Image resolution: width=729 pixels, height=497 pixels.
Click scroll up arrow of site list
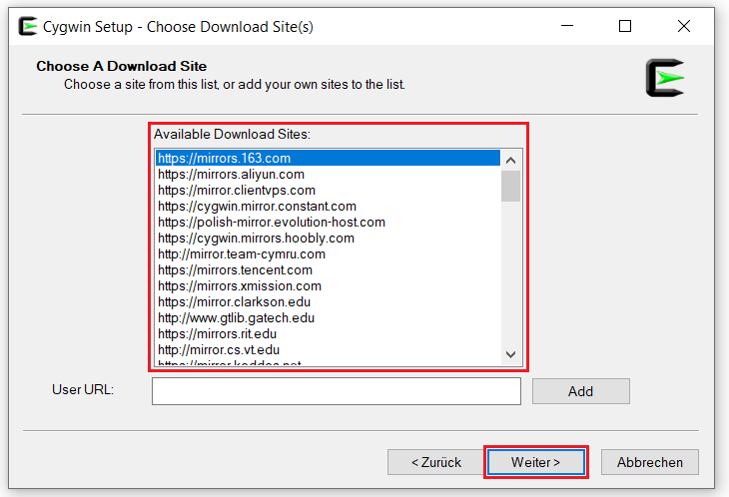pyautogui.click(x=510, y=159)
